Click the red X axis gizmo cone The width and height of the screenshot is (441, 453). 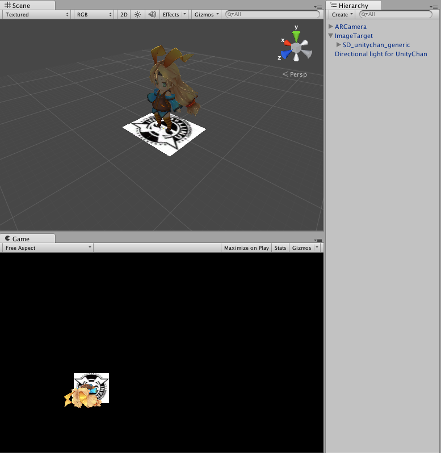[x=287, y=43]
